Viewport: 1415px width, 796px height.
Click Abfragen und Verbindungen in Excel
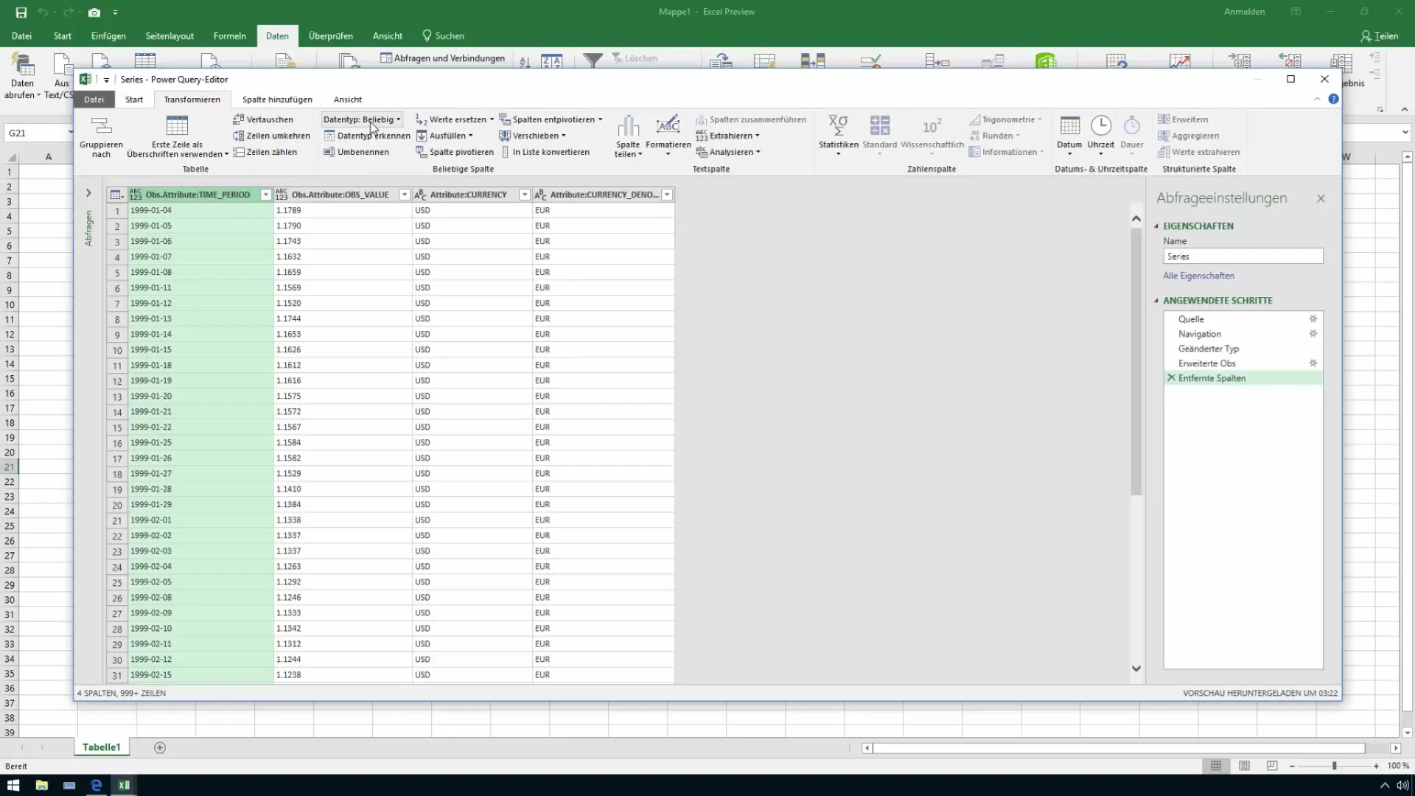point(443,58)
